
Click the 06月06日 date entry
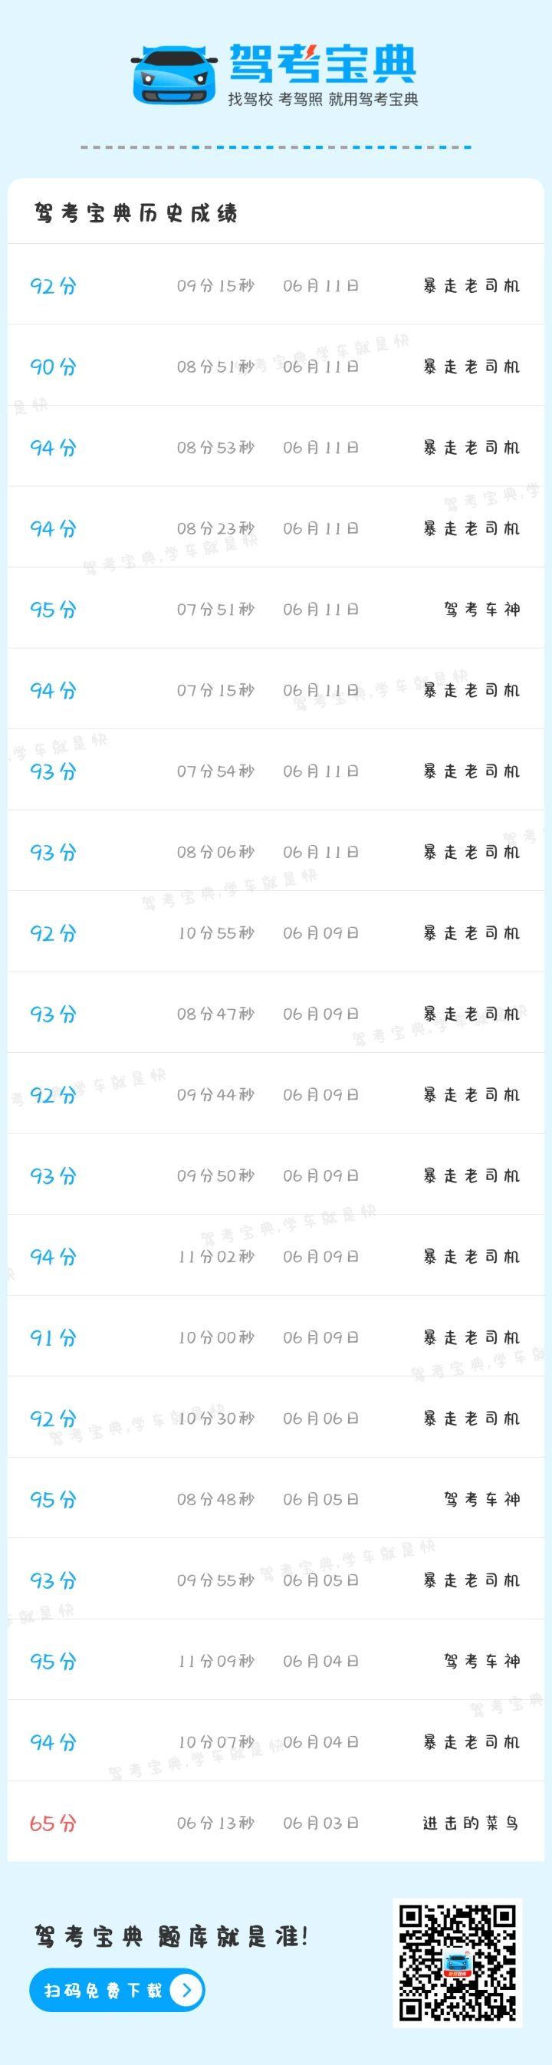[320, 1419]
